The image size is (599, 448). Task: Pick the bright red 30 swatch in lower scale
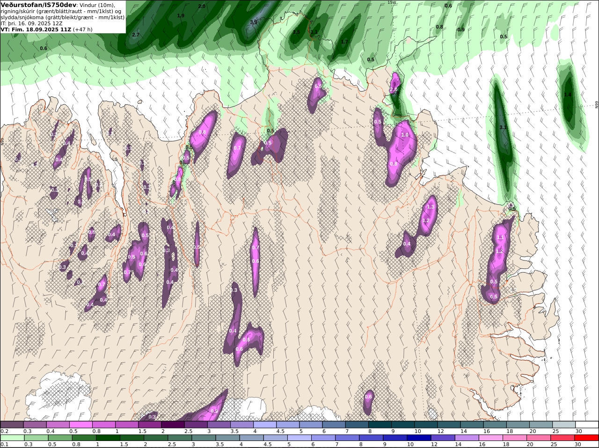(586, 438)
